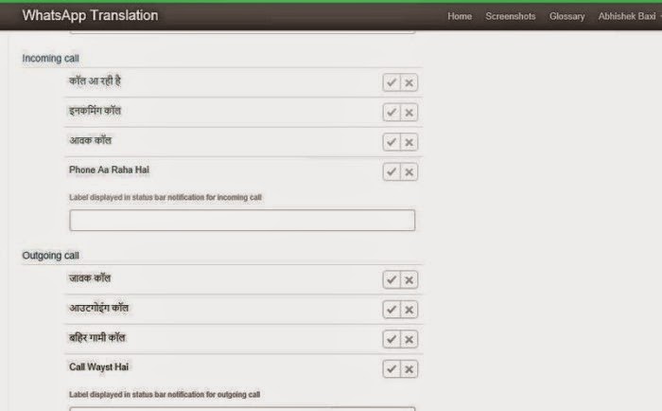Click the outgoing call status bar label description
Image resolution: width=662 pixels, height=411 pixels.
[x=165, y=394]
